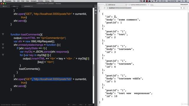The height and width of the screenshot is (106, 189).
Task: Open the Window menu
Action: (x=41, y=1)
